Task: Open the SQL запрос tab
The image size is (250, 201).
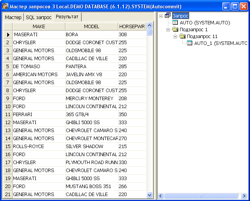Action: pos(38,18)
